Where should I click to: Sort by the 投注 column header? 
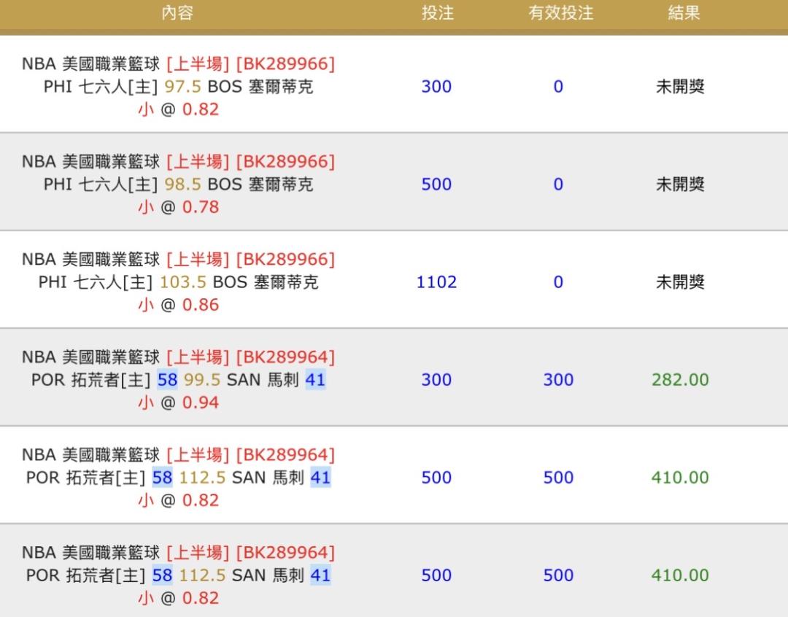tap(437, 13)
